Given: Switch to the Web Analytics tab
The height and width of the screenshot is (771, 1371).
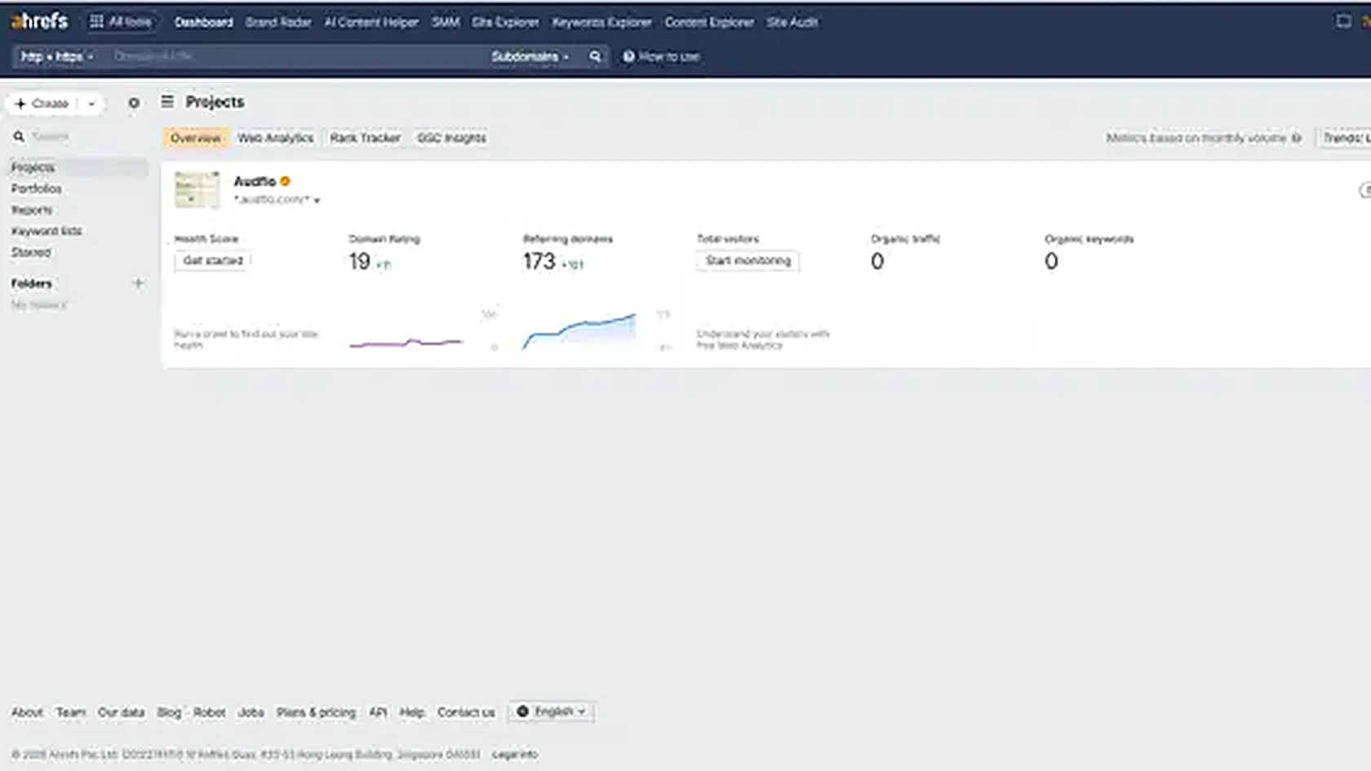Looking at the screenshot, I should click(276, 138).
